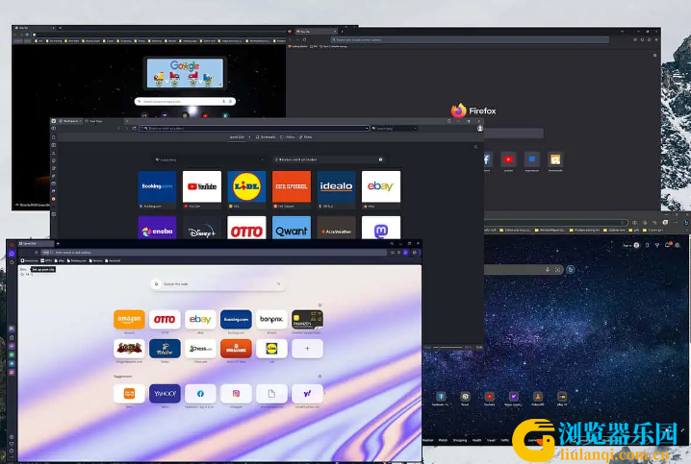Open WhatsApp in the Opera sidebar
691x464 pixels.
click(x=12, y=354)
